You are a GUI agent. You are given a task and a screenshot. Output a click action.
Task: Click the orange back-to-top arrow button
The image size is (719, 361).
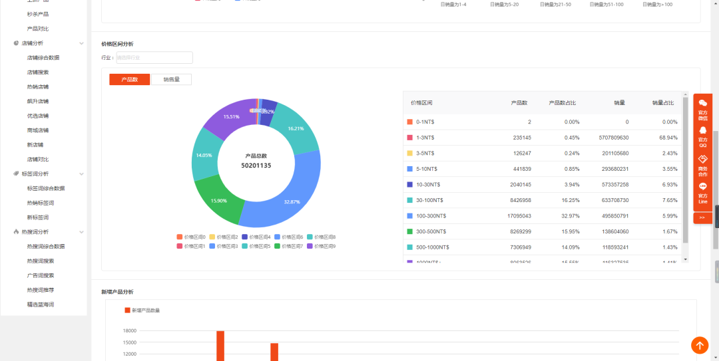pos(699,345)
